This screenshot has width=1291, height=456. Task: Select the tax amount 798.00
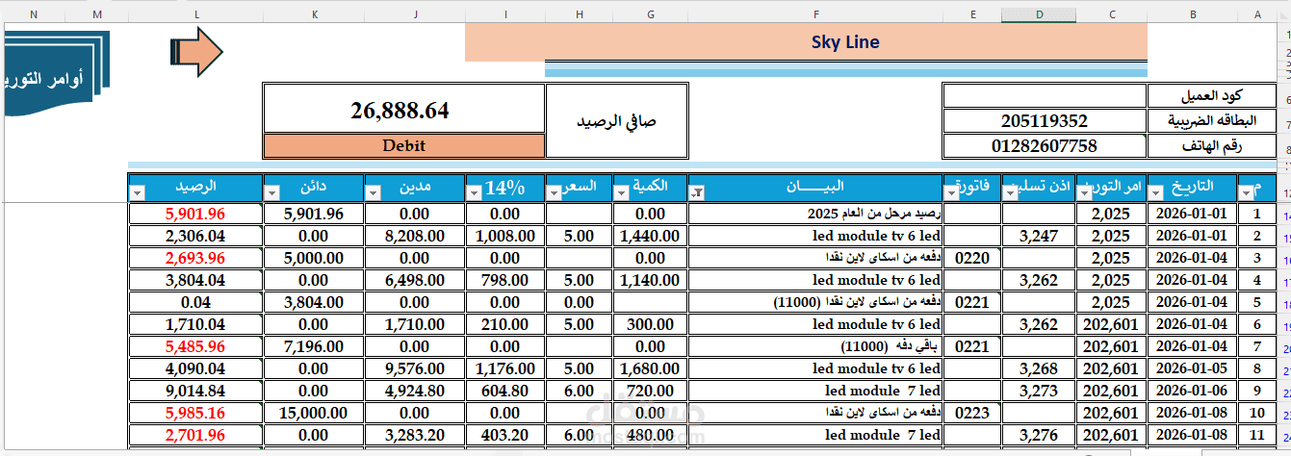(x=505, y=280)
